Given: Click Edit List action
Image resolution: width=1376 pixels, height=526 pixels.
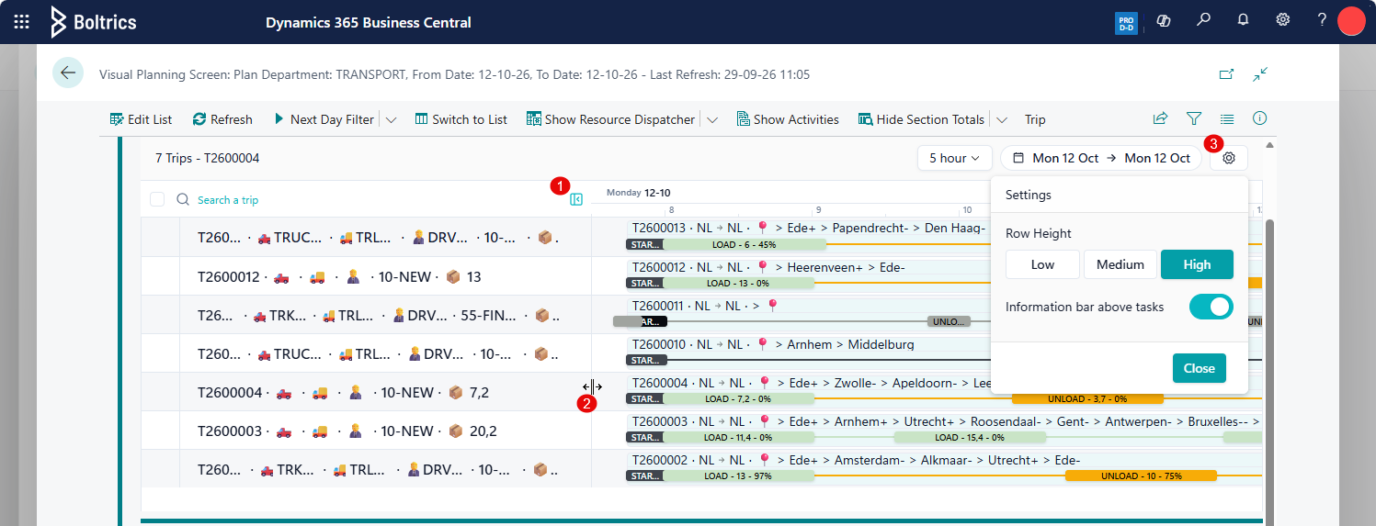Looking at the screenshot, I should pos(141,119).
